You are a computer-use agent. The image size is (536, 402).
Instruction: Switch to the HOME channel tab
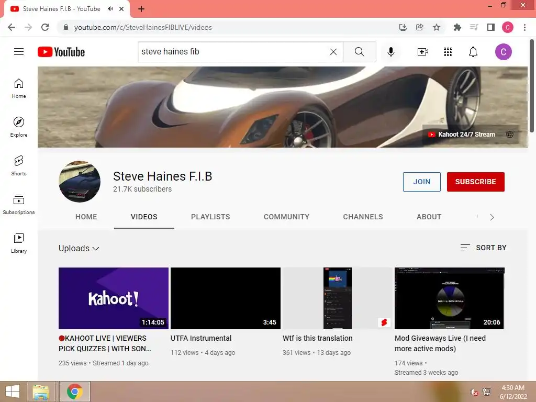click(86, 217)
